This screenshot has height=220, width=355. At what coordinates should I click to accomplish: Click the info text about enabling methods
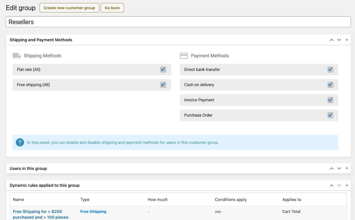(x=123, y=142)
